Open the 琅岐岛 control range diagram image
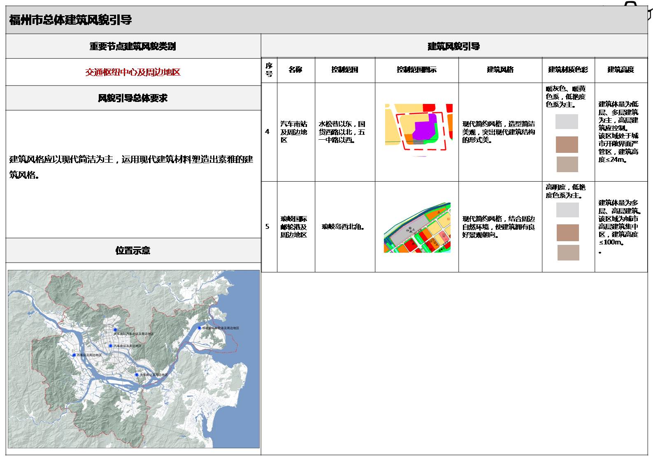This screenshot has height=461, width=653. [417, 227]
